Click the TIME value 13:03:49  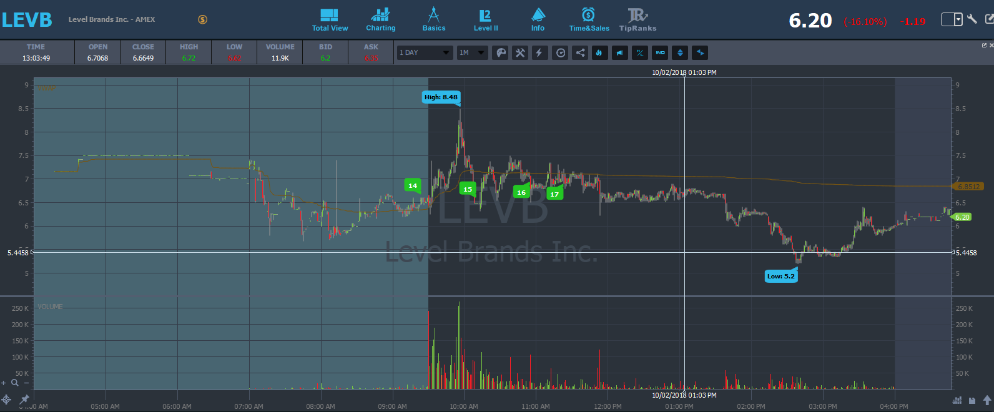tap(36, 58)
